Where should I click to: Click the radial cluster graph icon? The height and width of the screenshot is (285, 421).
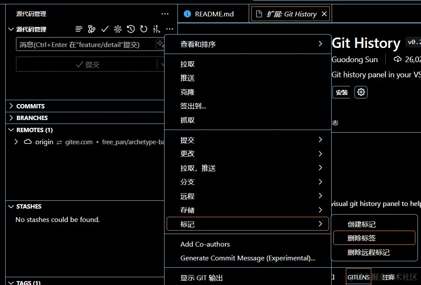(x=117, y=29)
